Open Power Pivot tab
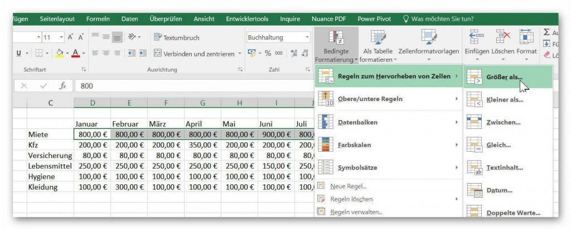Image resolution: width=571 pixels, height=230 pixels. coord(374,19)
